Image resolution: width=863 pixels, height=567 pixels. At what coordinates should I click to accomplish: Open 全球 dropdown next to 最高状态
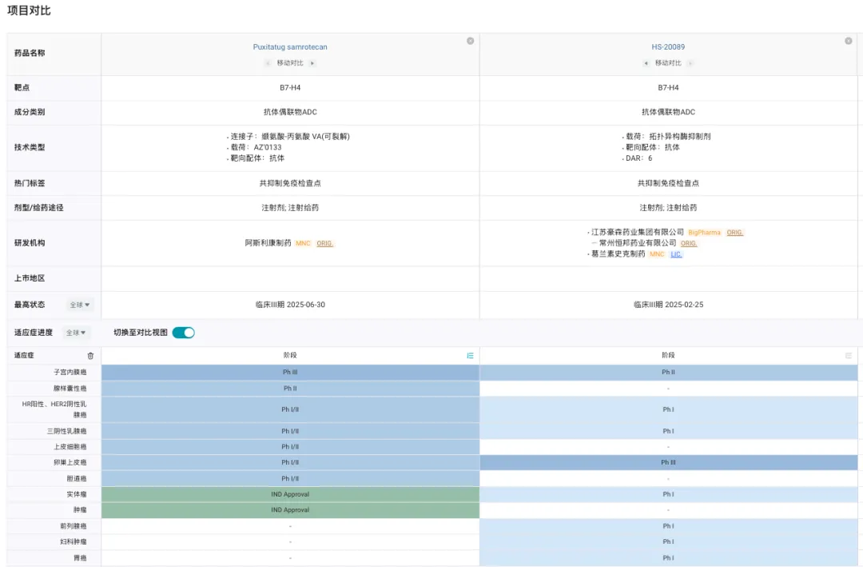[x=80, y=305]
